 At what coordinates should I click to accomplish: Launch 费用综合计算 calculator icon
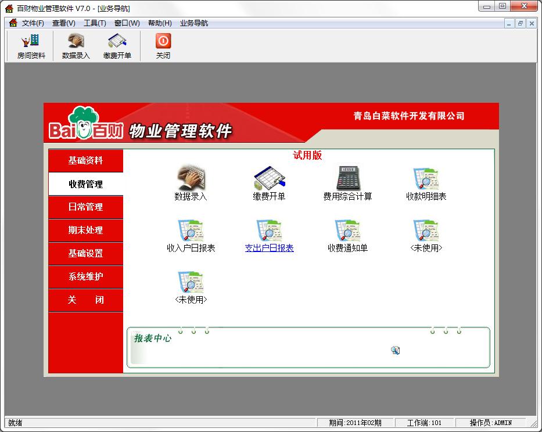coord(348,178)
